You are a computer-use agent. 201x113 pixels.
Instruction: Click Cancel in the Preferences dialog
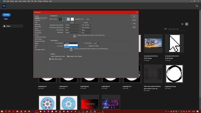[134, 20]
